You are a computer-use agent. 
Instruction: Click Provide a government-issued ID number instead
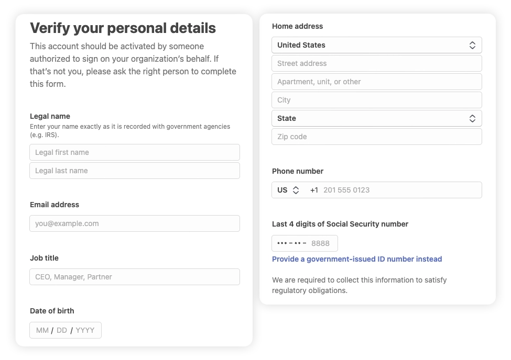coord(357,259)
